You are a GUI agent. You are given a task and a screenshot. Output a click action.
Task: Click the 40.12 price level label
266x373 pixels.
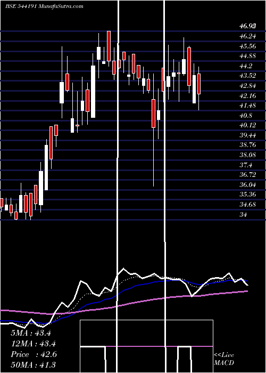[248, 125]
